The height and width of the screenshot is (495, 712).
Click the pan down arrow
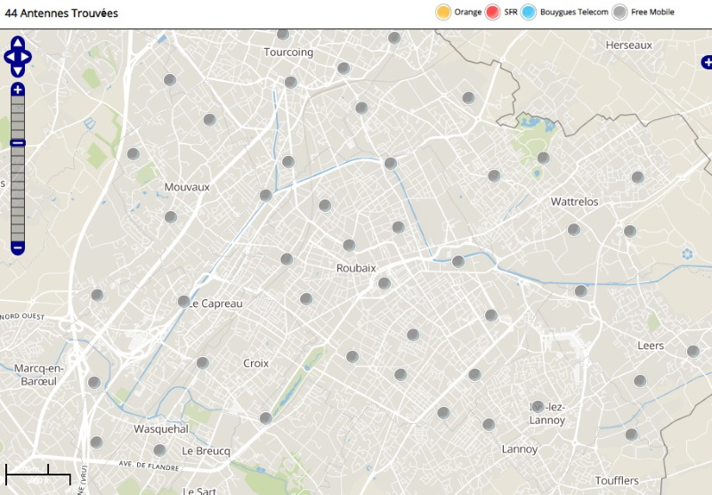pyautogui.click(x=18, y=72)
